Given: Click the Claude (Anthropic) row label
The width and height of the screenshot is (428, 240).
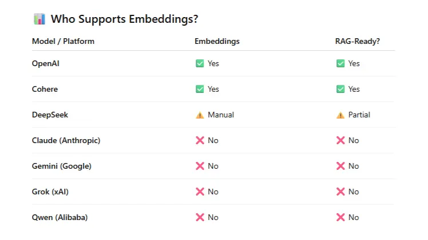Looking at the screenshot, I should pos(66,140).
